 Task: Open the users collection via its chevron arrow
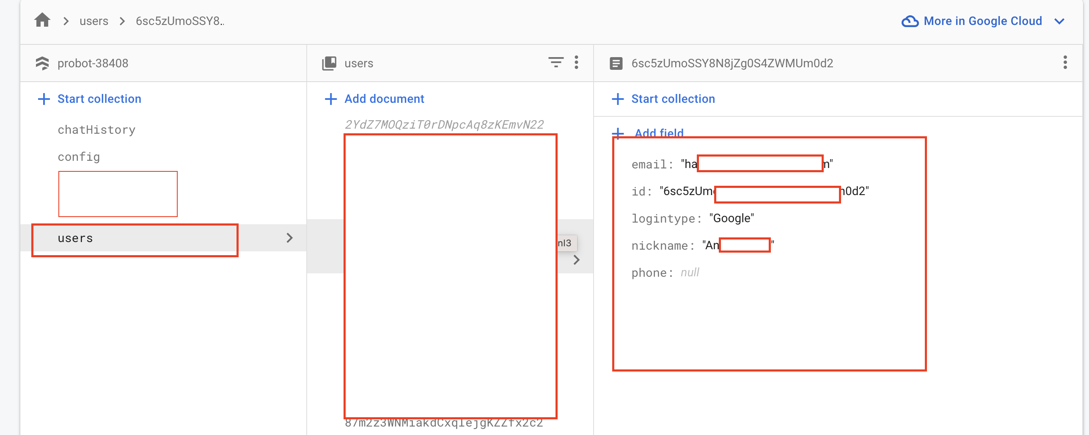289,238
